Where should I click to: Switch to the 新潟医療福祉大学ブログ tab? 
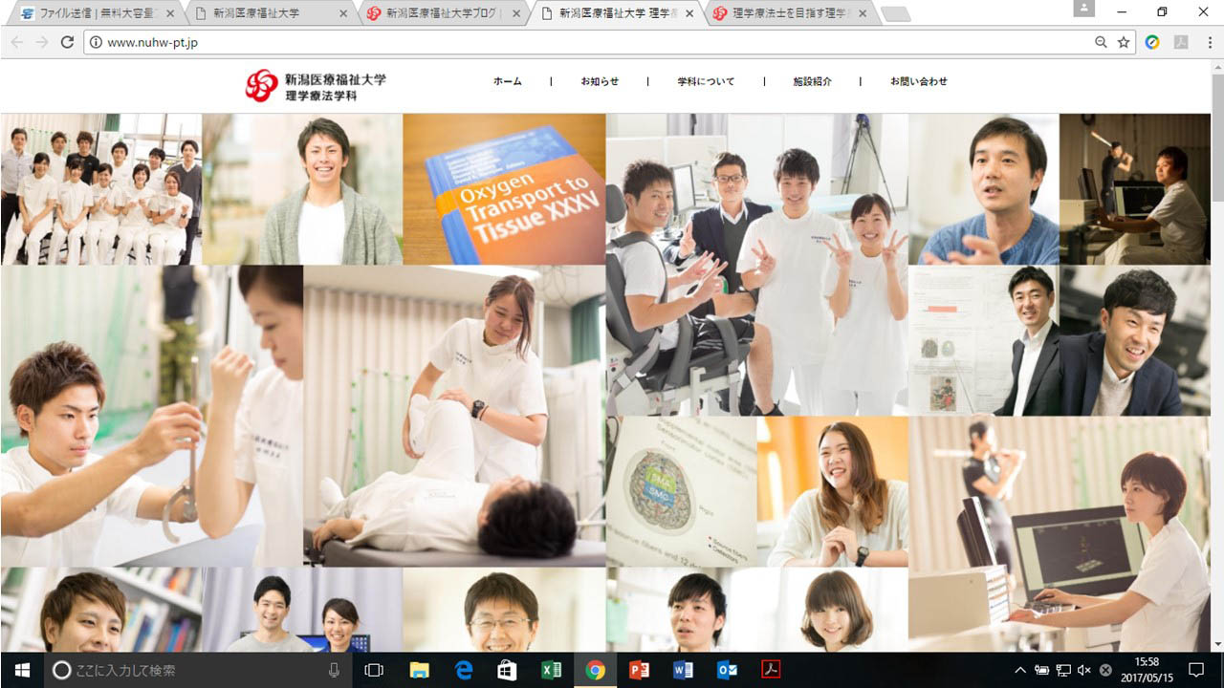(x=441, y=13)
